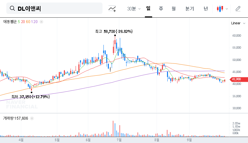248x143 pixels.
Task: Click the 8월 date axis label
Action: click(x=157, y=140)
